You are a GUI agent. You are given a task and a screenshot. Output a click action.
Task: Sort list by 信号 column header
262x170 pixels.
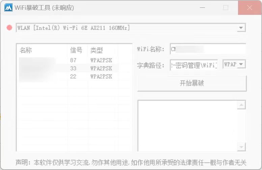77,50
